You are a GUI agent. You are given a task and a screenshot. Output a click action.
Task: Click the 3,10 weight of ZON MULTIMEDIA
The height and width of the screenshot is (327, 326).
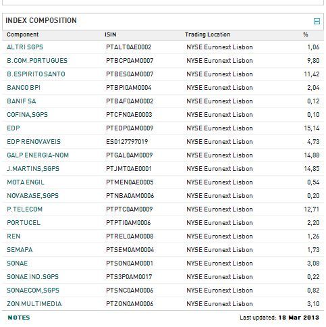click(x=313, y=304)
